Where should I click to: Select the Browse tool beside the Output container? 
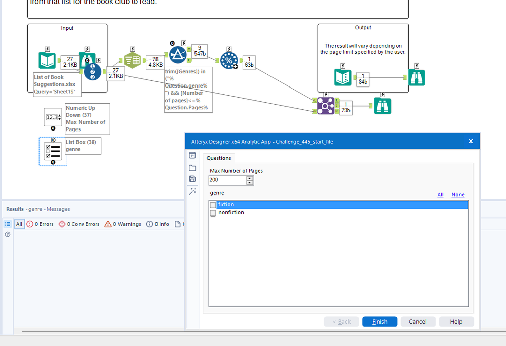(x=417, y=77)
